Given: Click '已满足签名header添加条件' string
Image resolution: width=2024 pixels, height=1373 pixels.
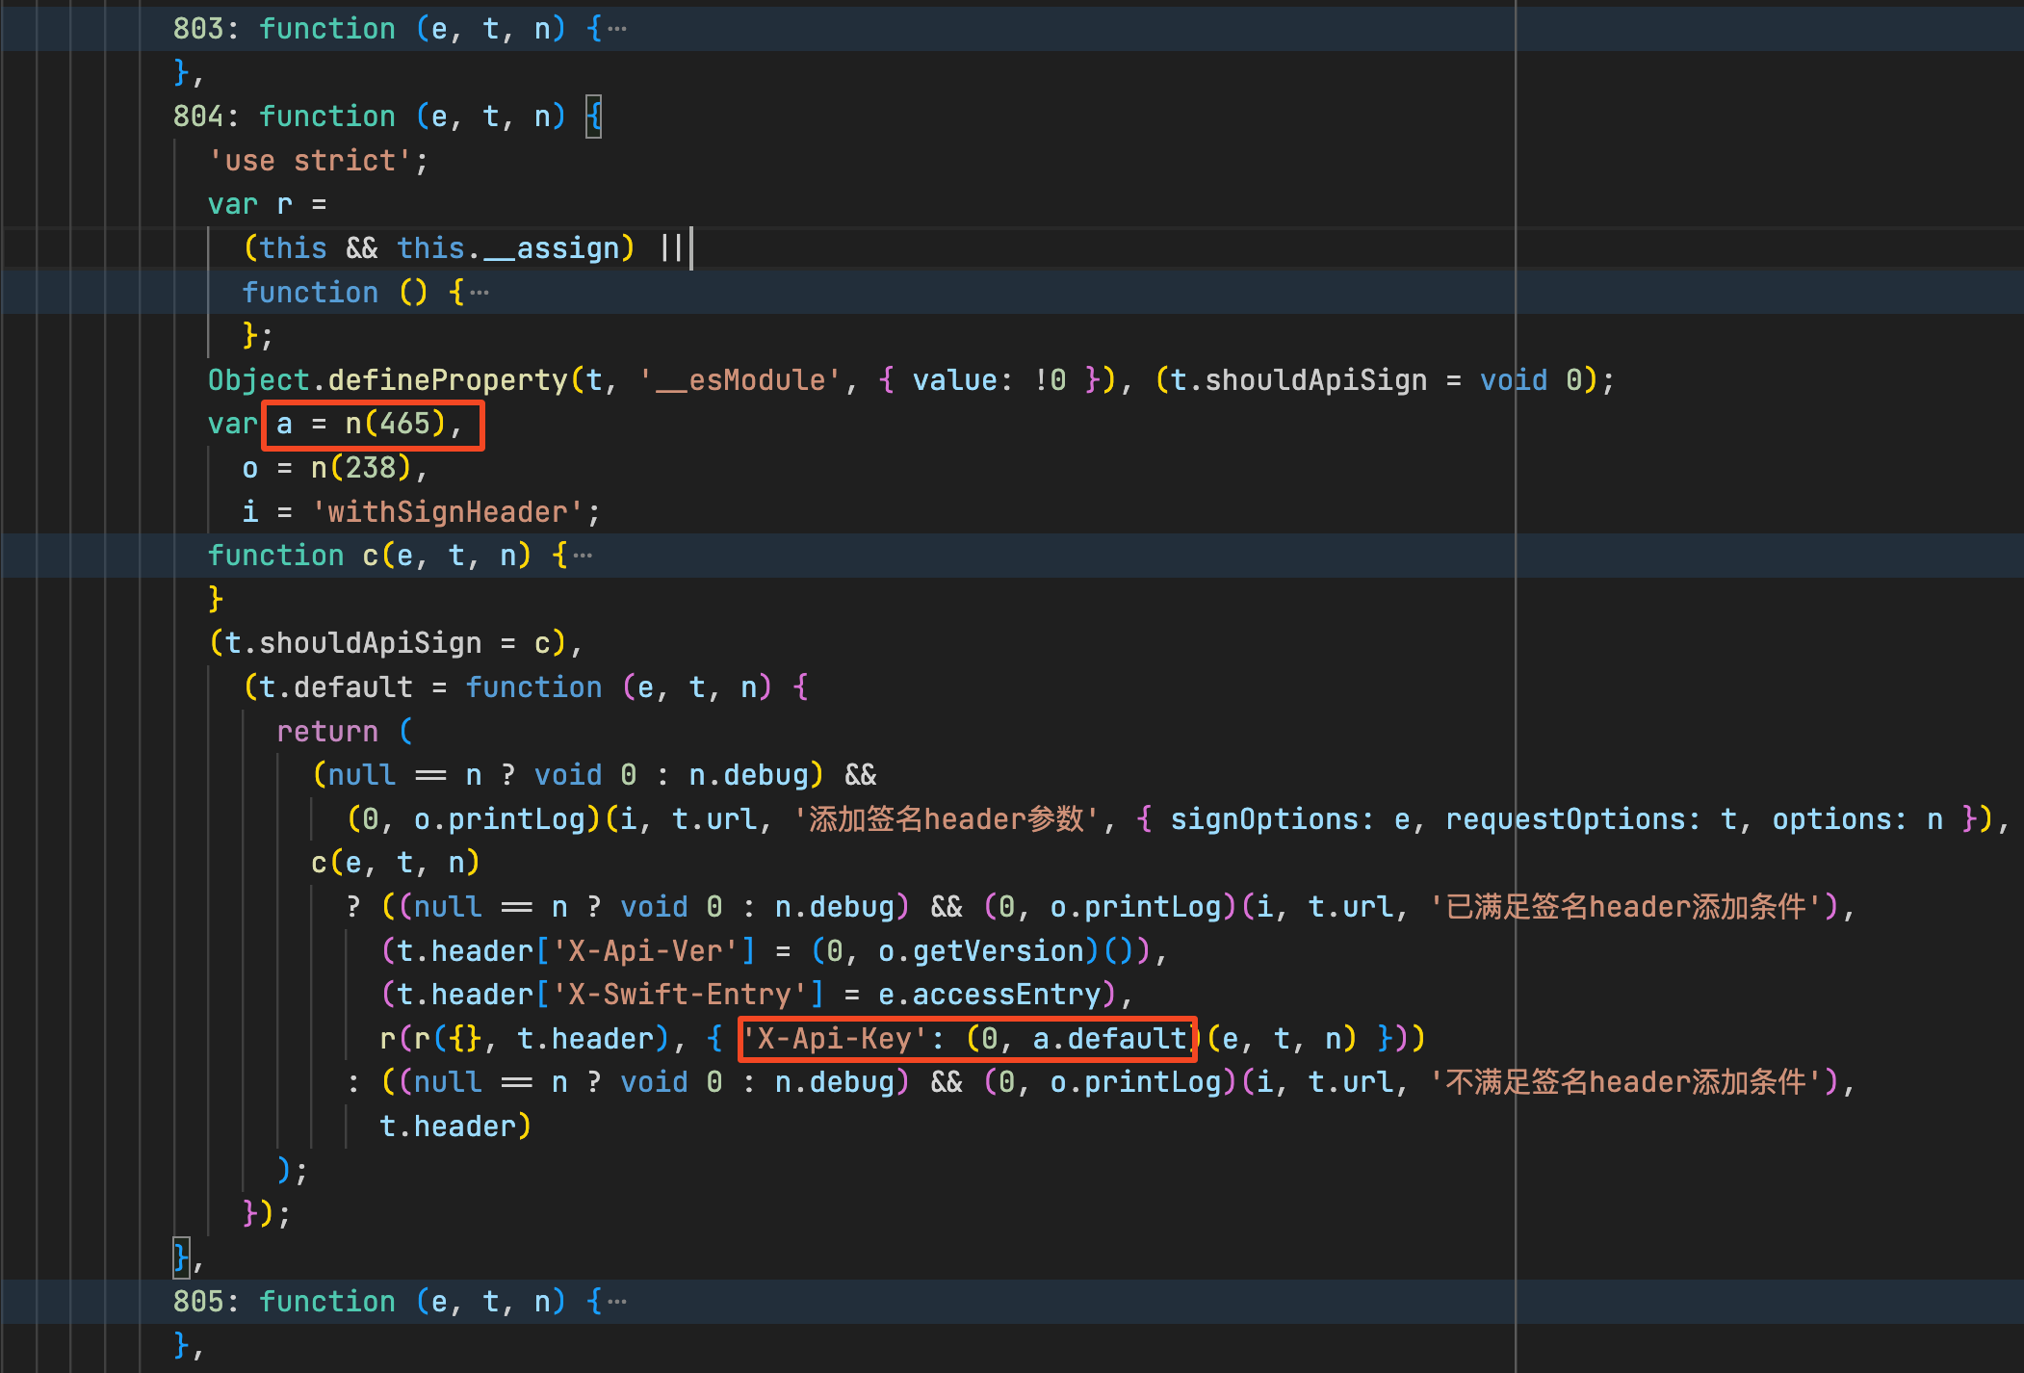Looking at the screenshot, I should pyautogui.click(x=1625, y=907).
